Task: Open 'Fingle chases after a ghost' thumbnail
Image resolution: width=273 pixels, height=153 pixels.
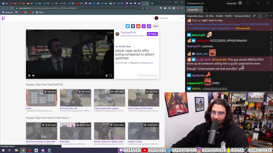Action: [110, 98]
